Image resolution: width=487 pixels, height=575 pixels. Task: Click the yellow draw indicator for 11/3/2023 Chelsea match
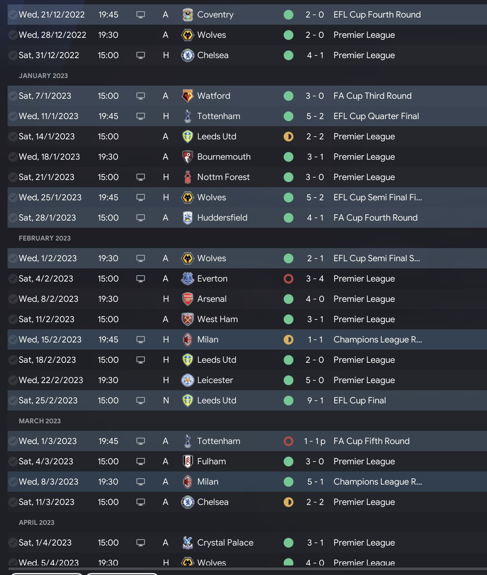pyautogui.click(x=289, y=502)
